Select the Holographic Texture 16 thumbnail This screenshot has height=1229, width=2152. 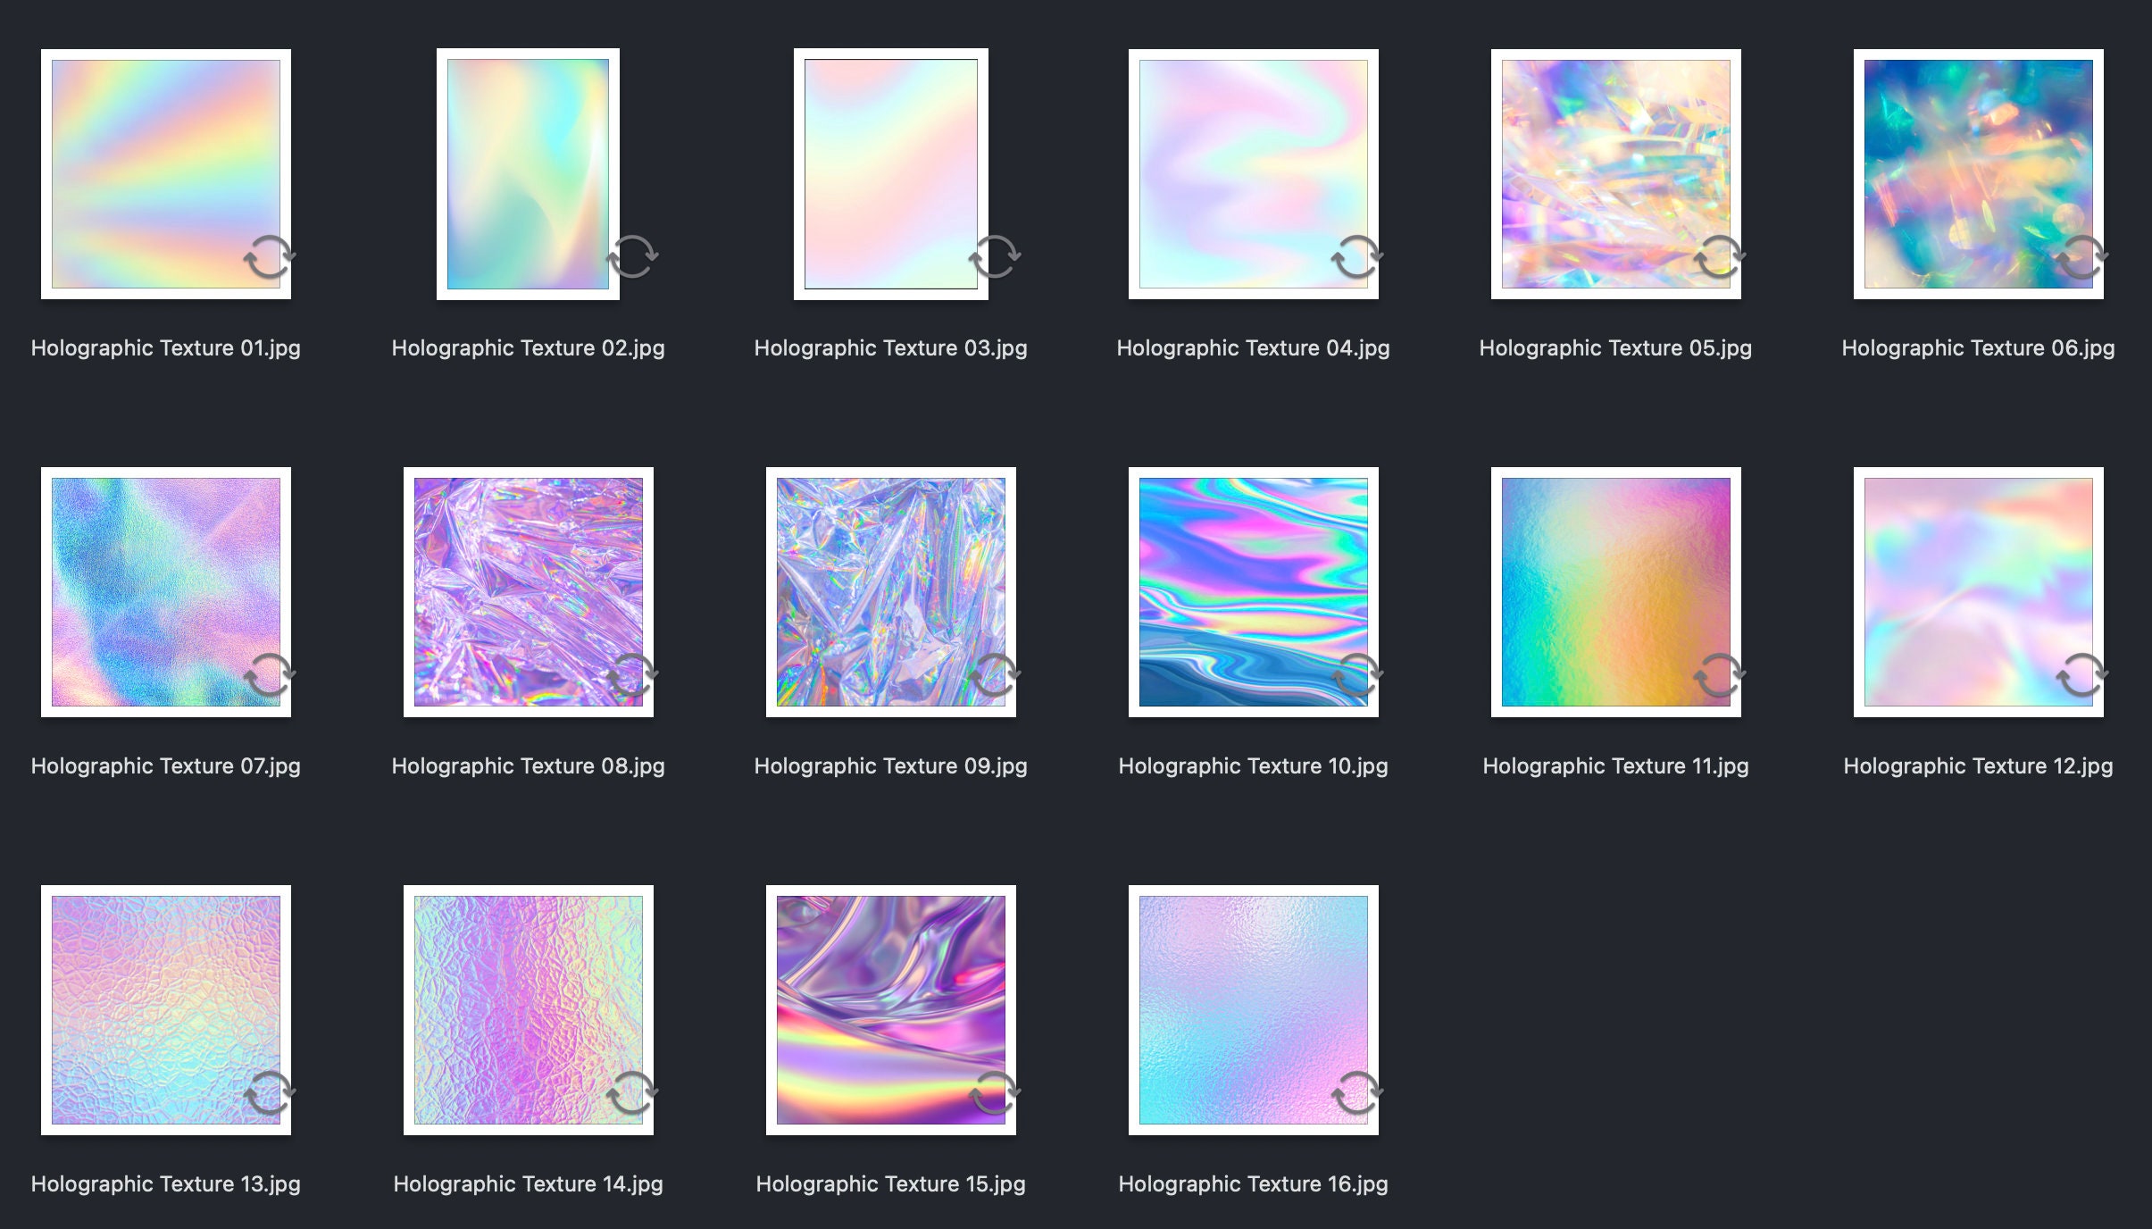click(x=1254, y=1010)
